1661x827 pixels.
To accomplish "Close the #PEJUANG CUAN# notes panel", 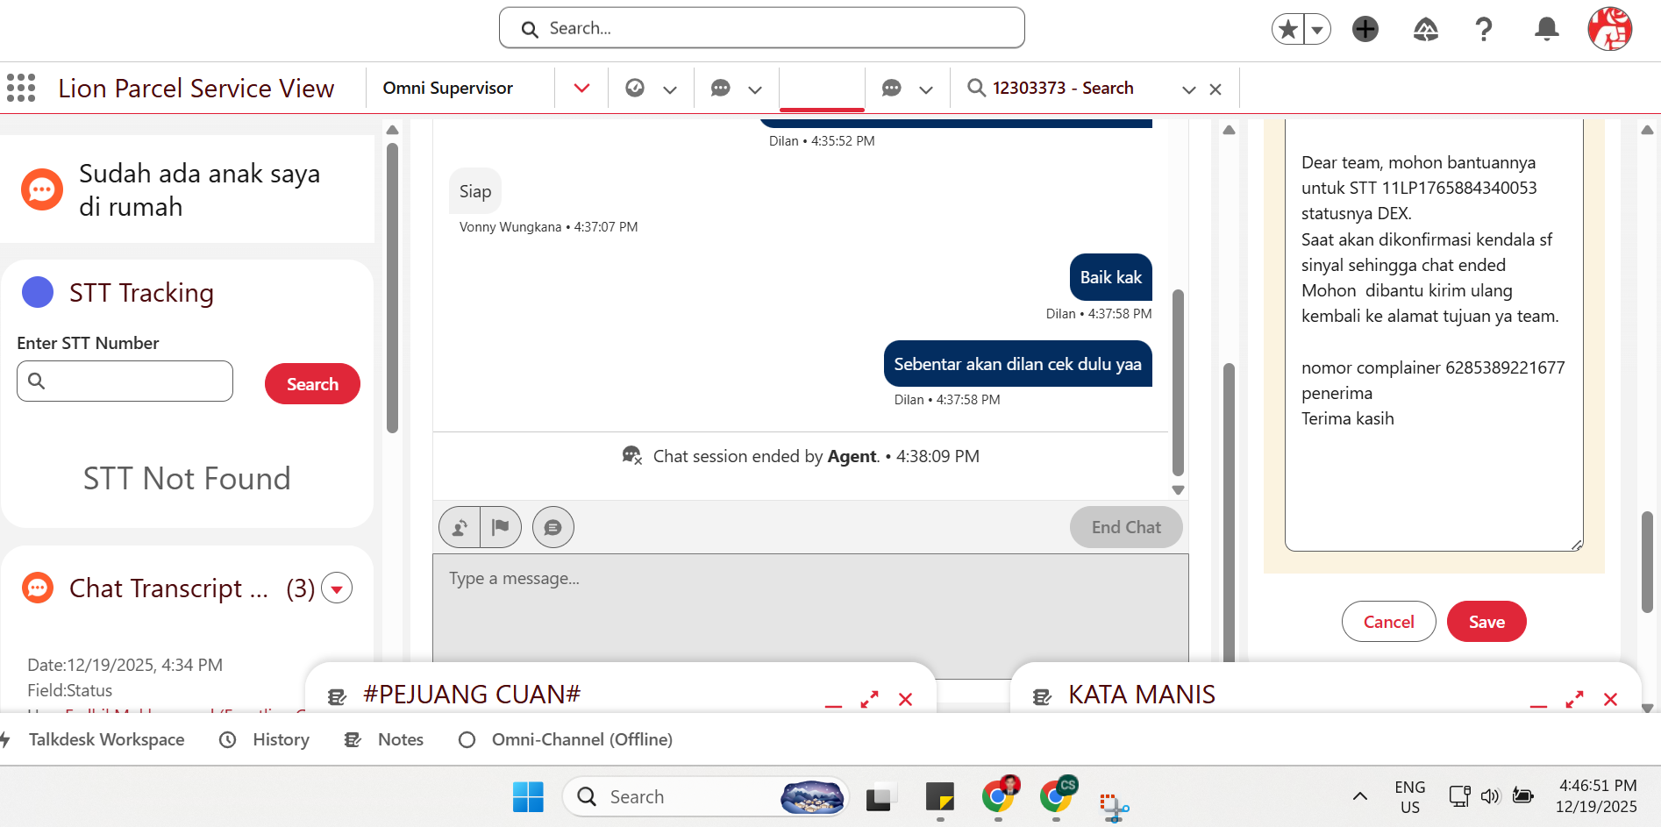I will click(906, 700).
